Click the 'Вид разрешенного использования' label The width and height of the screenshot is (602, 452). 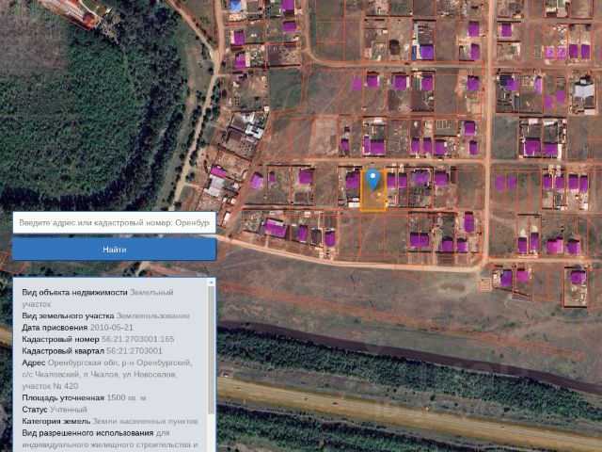pyautogui.click(x=87, y=433)
